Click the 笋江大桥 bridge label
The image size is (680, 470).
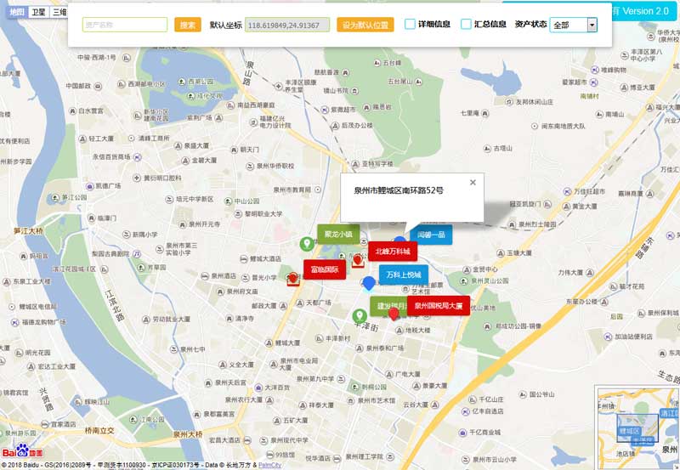coord(29,231)
